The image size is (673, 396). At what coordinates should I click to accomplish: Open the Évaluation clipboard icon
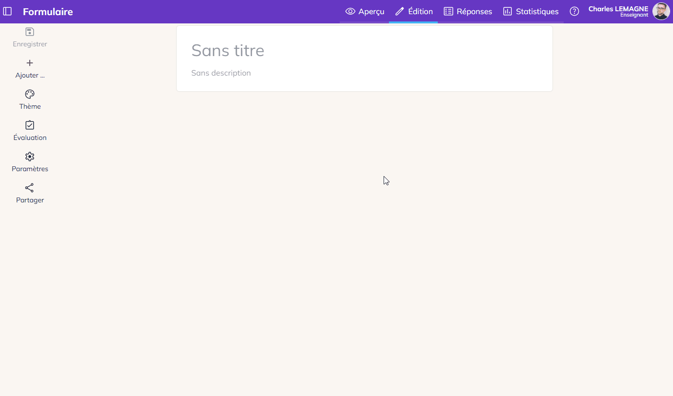pyautogui.click(x=30, y=125)
